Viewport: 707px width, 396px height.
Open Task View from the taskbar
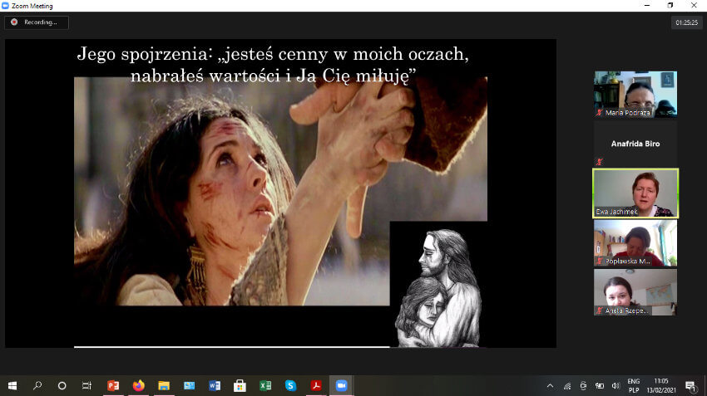pyautogui.click(x=87, y=386)
